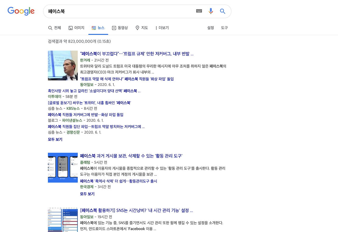
Task: Click the newspaper icon beside 뉴스
Action: (x=94, y=27)
